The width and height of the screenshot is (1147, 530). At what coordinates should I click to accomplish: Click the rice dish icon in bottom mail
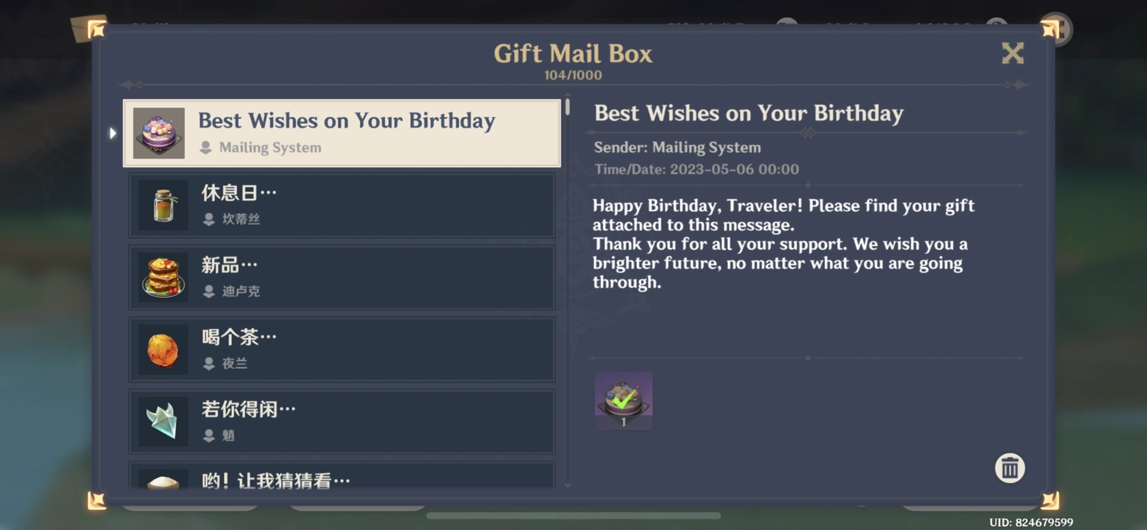point(163,480)
